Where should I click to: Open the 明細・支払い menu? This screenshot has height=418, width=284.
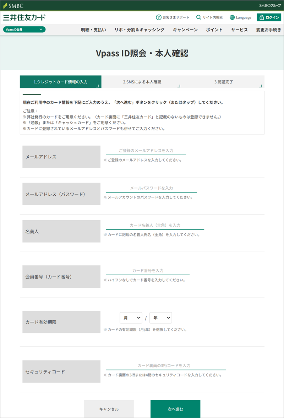tap(93, 29)
